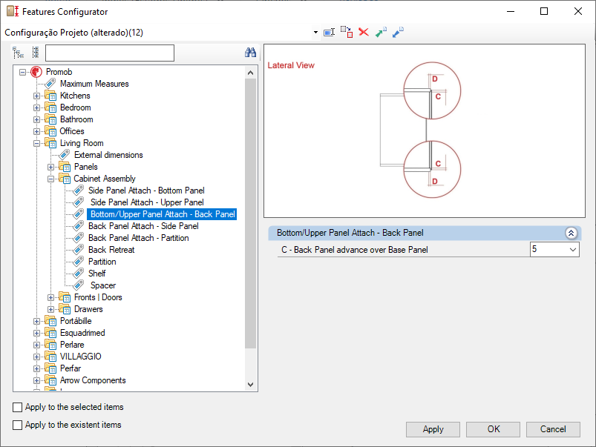
Task: Click the binoculars search icon
Action: coord(250,53)
